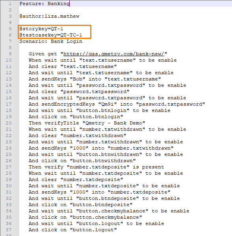Click the 'And clear "password.txtpassword"' line

[79, 91]
